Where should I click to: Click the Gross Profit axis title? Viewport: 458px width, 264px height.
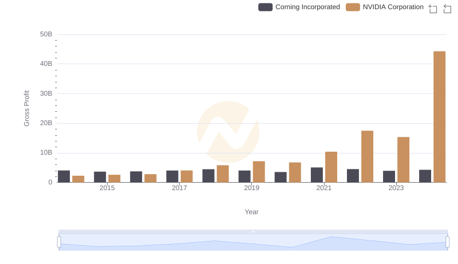(x=26, y=108)
